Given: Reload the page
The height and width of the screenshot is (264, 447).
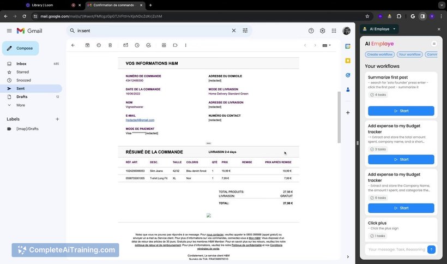Looking at the screenshot, I should click(x=24, y=16).
